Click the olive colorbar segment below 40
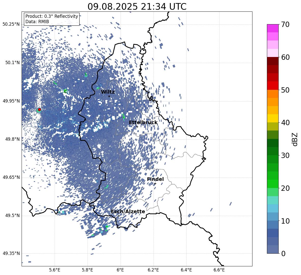Viewport: 301px width, 275px height. tap(273, 126)
